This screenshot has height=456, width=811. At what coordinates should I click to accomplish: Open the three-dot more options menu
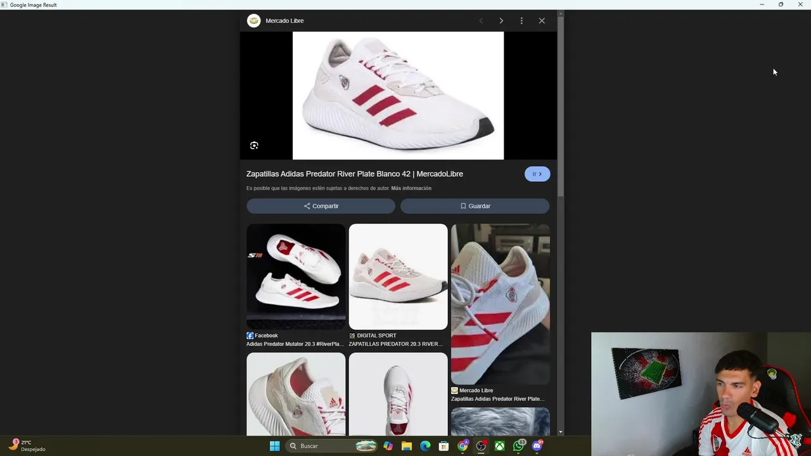(521, 21)
